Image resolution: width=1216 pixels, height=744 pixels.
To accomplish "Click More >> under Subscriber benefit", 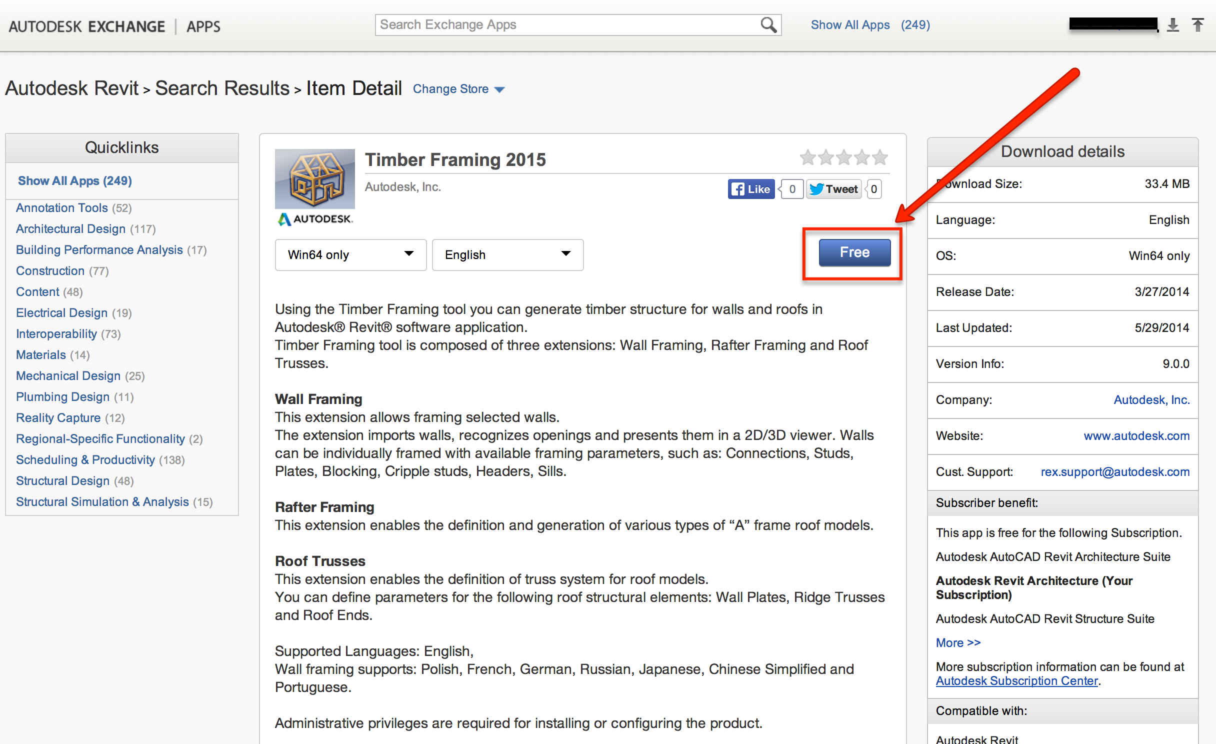I will (958, 643).
